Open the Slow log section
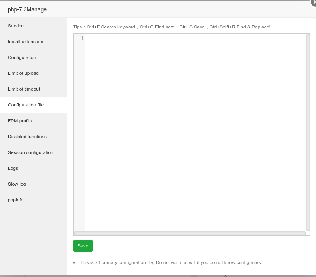 17,184
